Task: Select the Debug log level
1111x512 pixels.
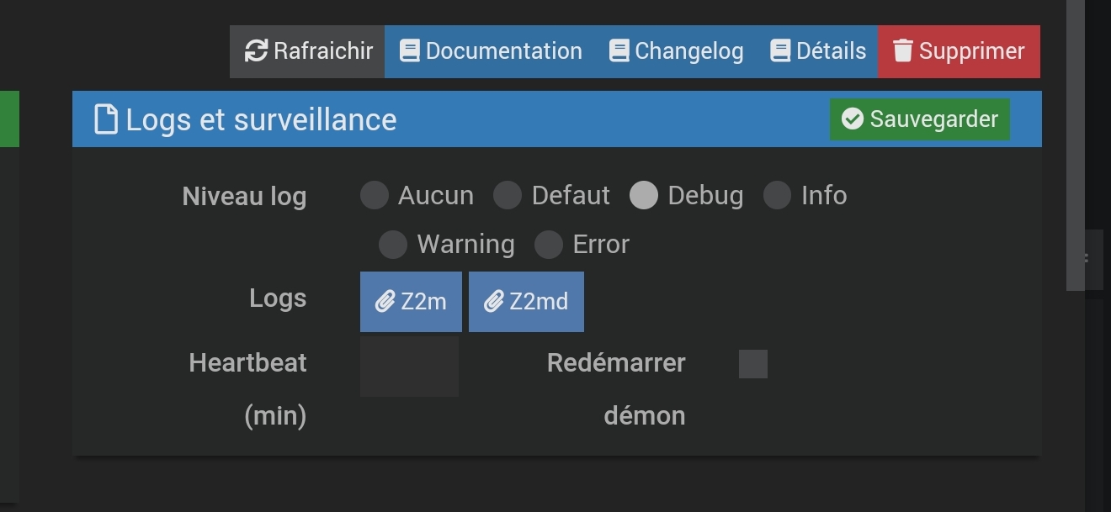Action: click(644, 195)
